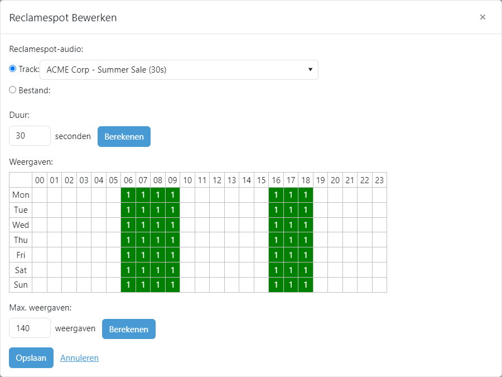Click Berekenen next to weergaven
Image resolution: width=502 pixels, height=377 pixels.
tap(129, 329)
